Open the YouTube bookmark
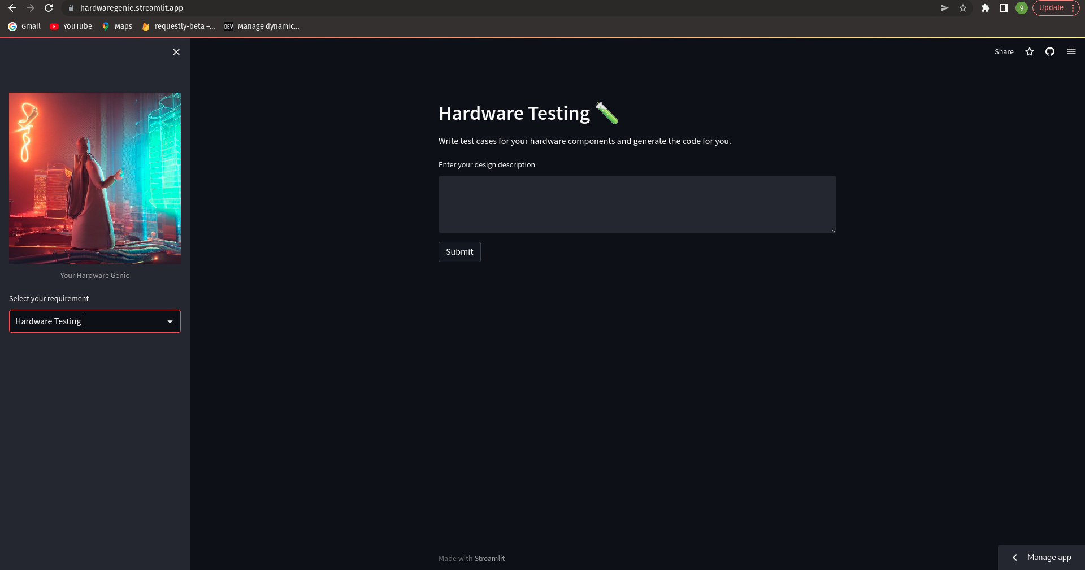 [x=71, y=26]
